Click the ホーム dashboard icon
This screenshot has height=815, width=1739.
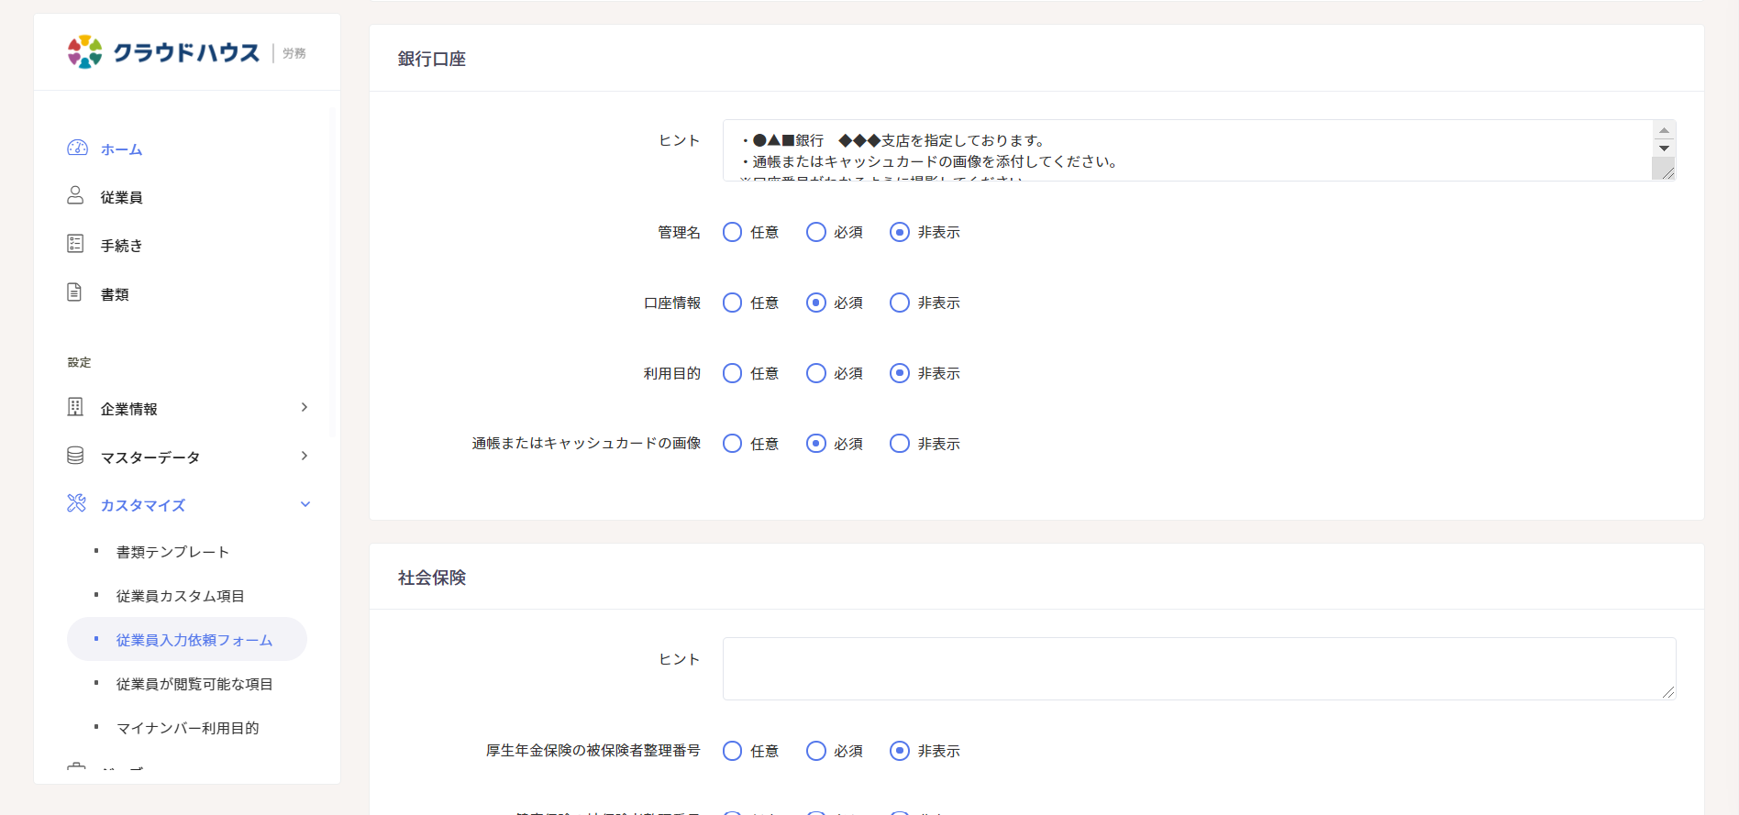coord(77,148)
